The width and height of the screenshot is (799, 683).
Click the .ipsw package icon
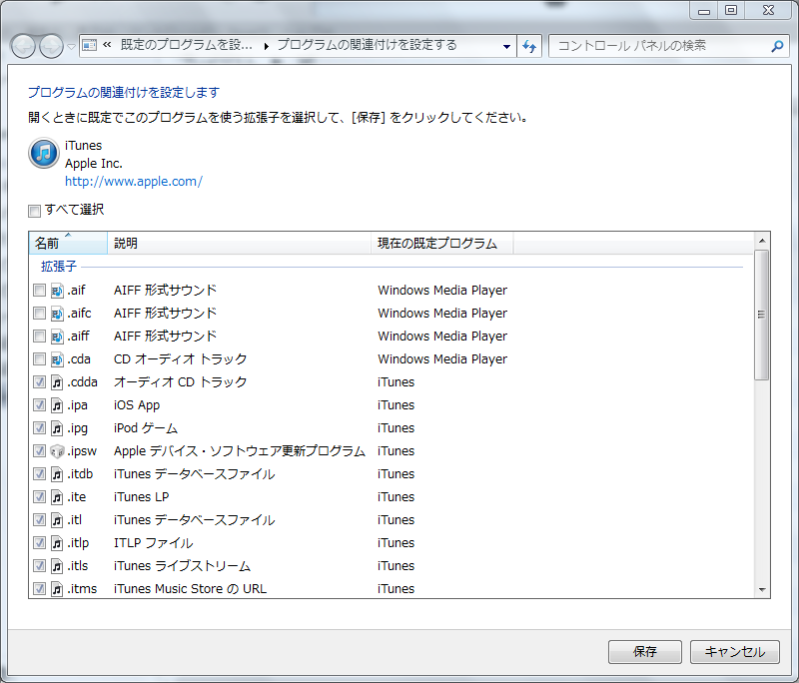(57, 450)
